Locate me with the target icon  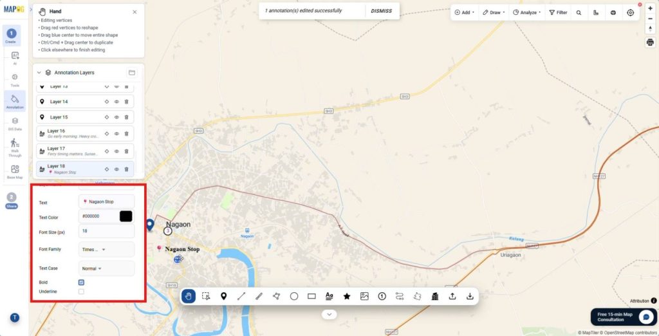(631, 13)
